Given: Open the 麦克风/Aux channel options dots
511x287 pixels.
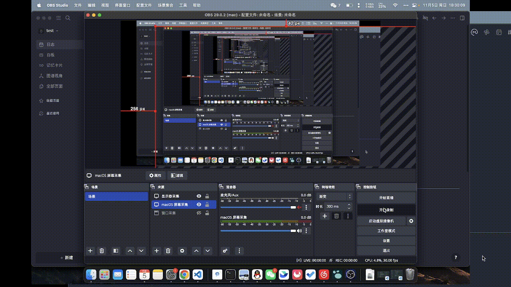Looking at the screenshot, I should (x=306, y=207).
